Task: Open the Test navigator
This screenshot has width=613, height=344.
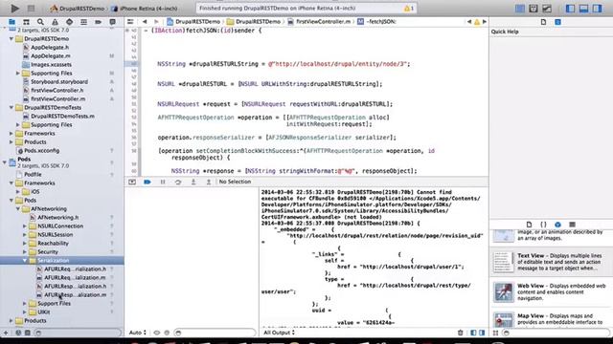Action: coord(69,22)
